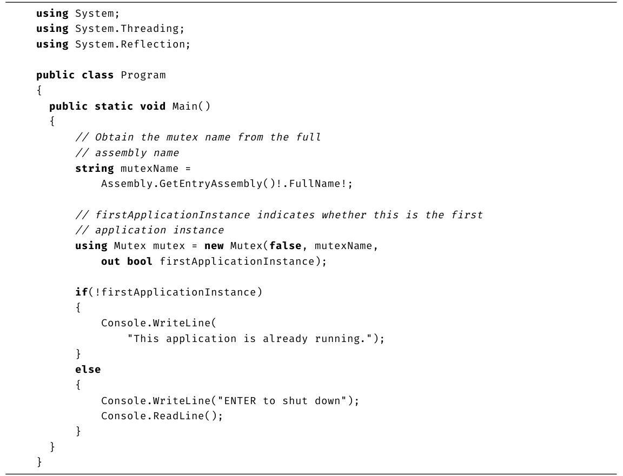This screenshot has height=476, width=623.
Task: Click the 'using System;' line
Action: click(77, 14)
